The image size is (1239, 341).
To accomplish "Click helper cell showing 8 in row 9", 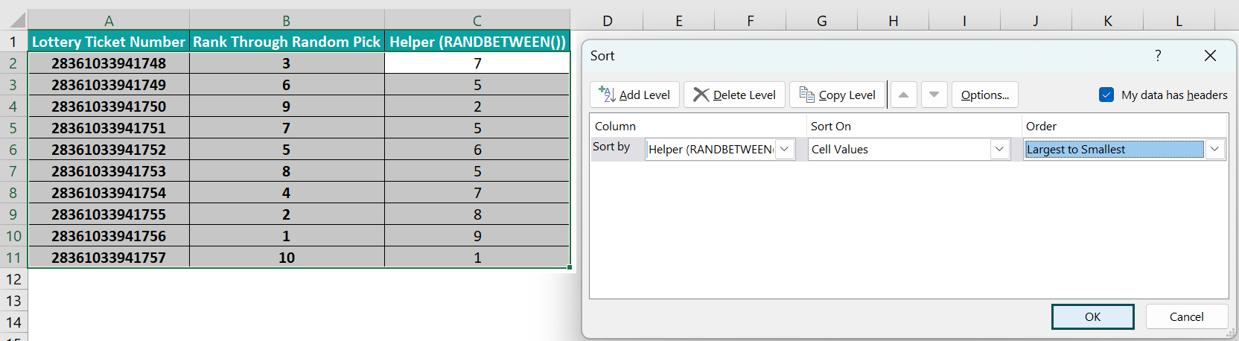I will (477, 214).
